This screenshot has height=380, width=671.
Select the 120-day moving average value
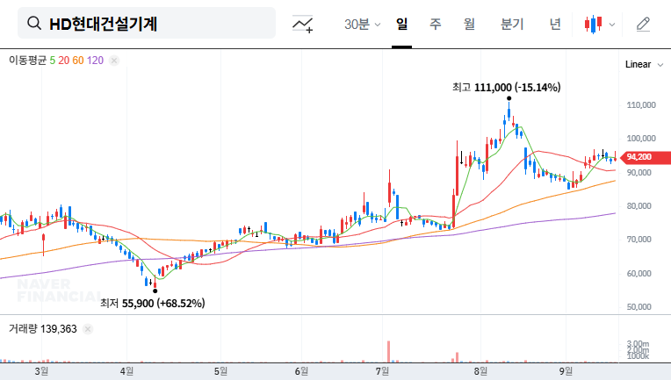coord(95,61)
